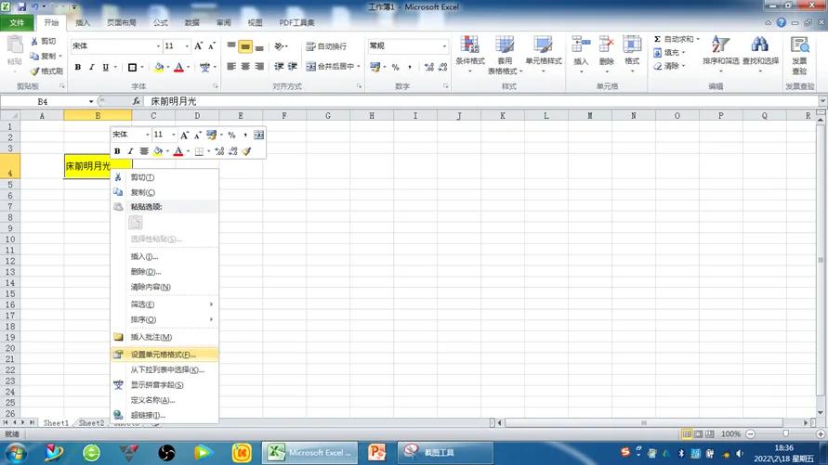Open Conditional Formatting (条件格式)
Viewport: 828px width, 465px height.
point(469,52)
